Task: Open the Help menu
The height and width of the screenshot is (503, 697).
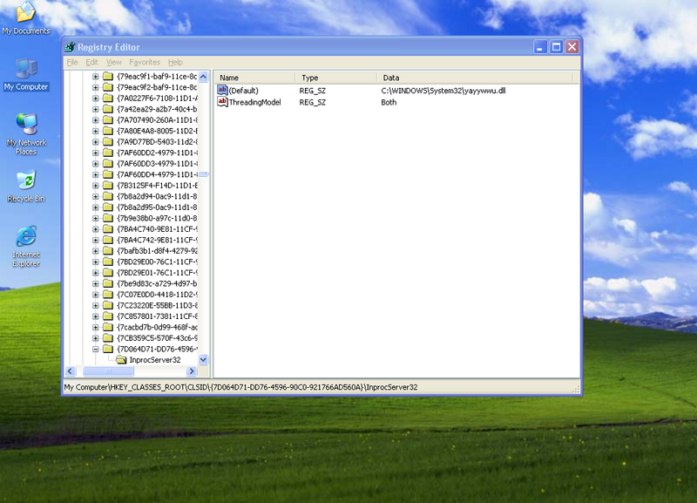Action: [175, 62]
